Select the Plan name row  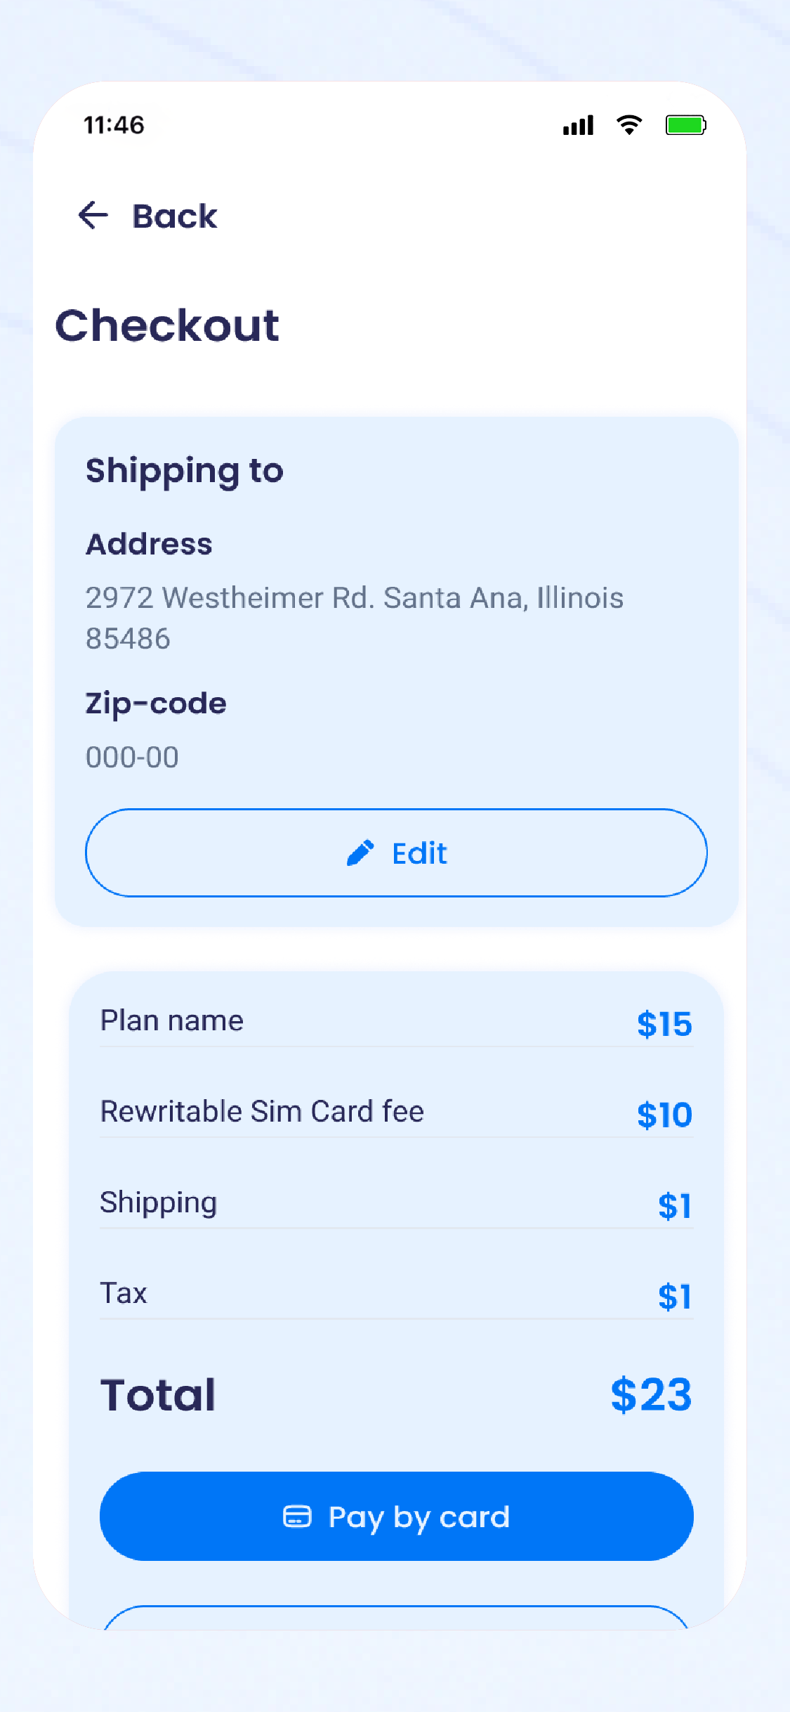[x=396, y=1022]
